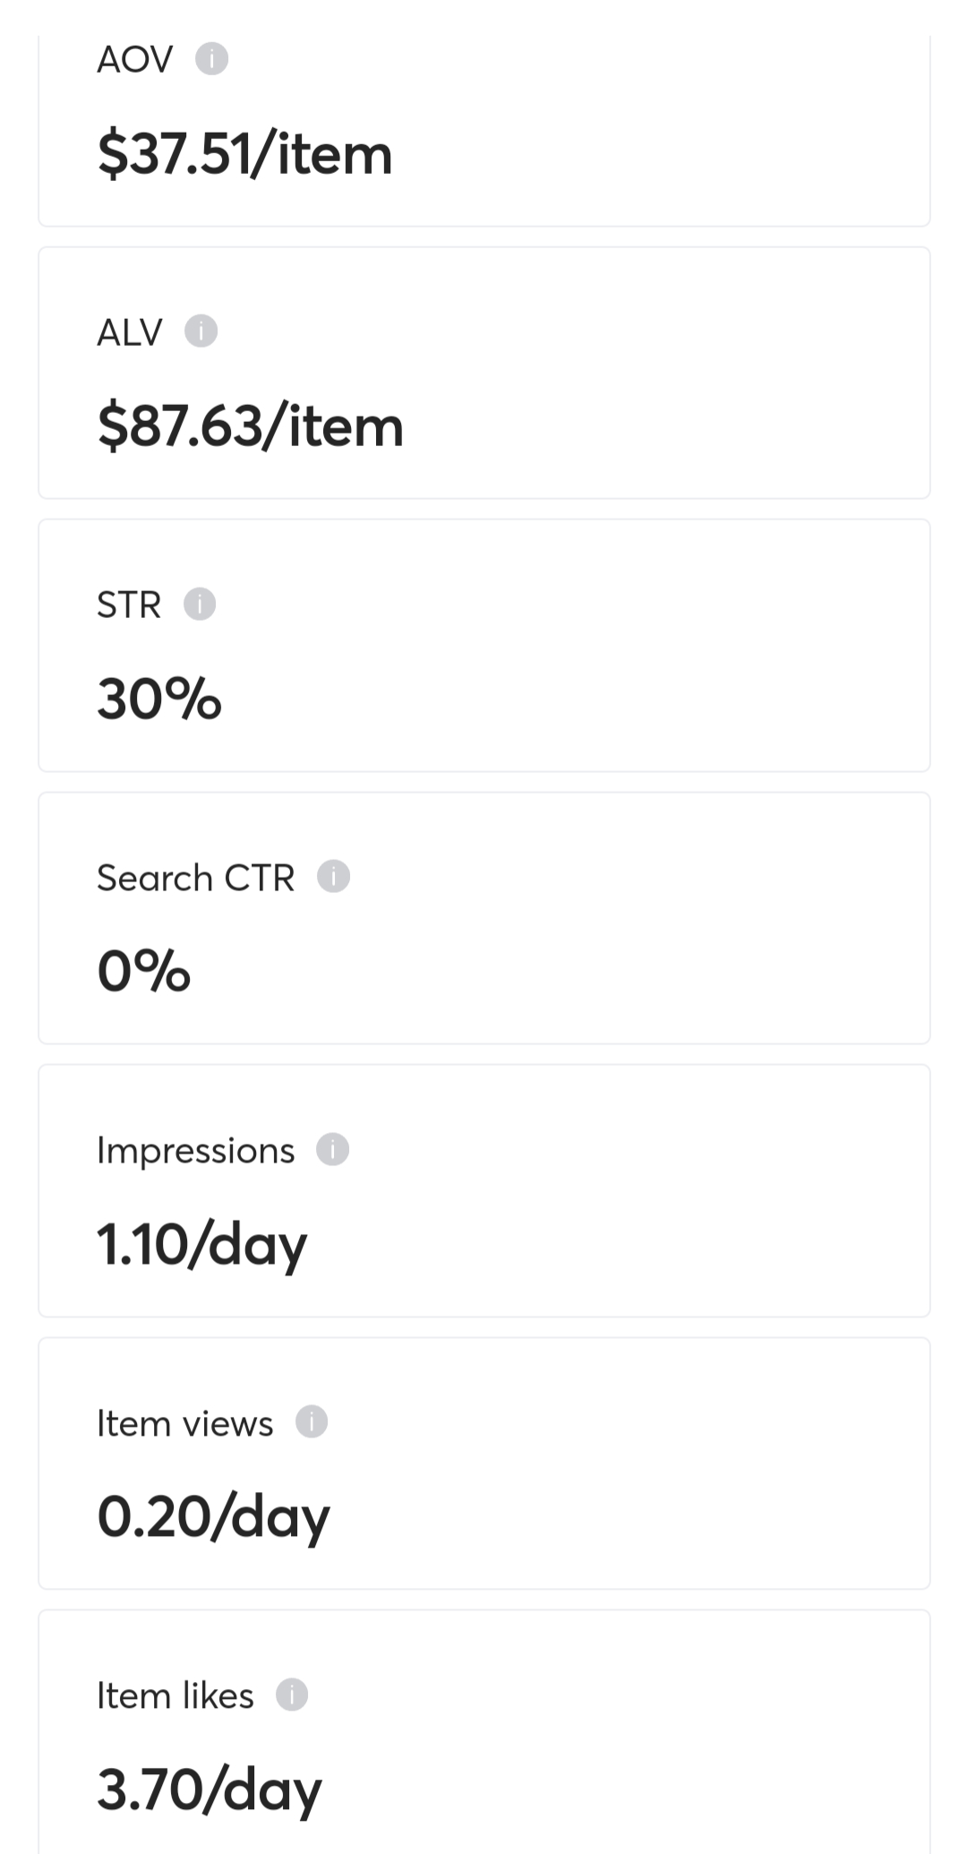Select the $37.51/item AOV value
The image size is (967, 1854).
click(245, 154)
